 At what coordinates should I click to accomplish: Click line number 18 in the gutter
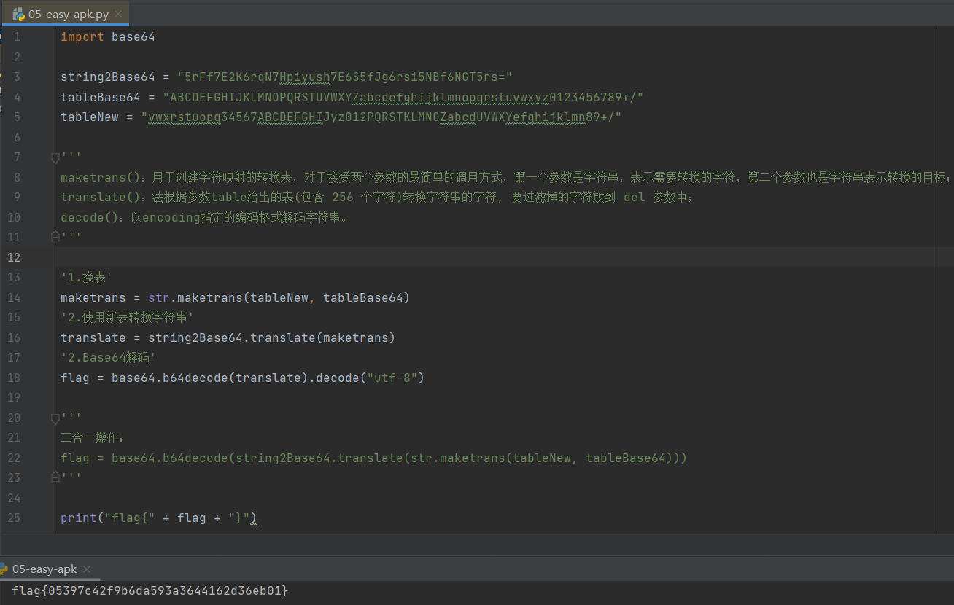click(x=14, y=378)
